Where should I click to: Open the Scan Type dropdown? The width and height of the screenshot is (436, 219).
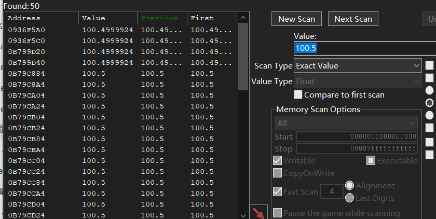tap(358, 65)
